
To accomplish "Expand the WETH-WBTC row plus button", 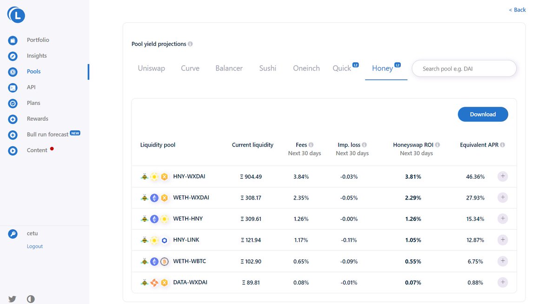I will coord(503,261).
